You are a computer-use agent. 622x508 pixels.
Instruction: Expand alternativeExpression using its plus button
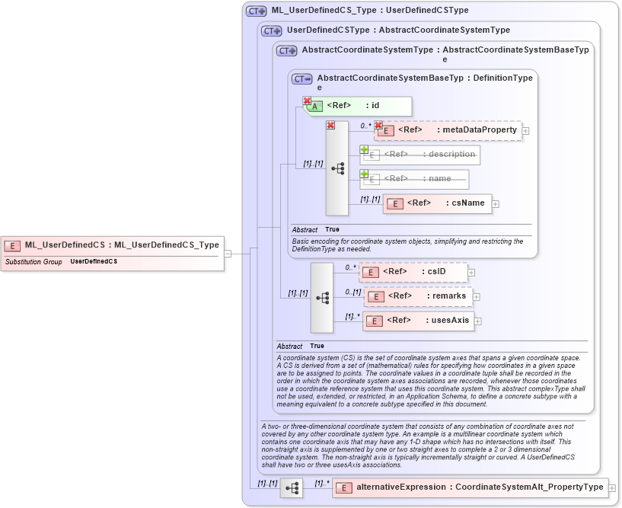point(614,487)
